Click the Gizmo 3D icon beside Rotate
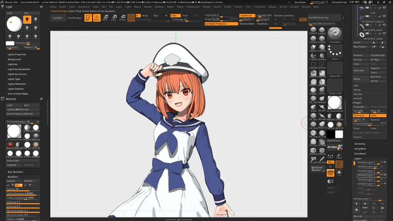 click(131, 17)
